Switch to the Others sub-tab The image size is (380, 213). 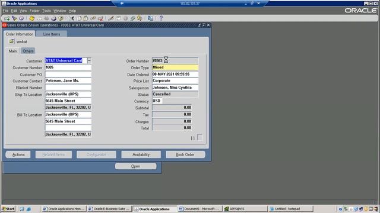pos(28,51)
